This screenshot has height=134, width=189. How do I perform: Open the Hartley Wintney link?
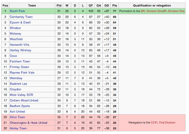20,50
